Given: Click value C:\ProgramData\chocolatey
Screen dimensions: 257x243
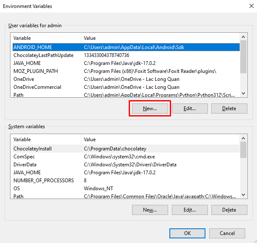Looking at the screenshot, I should pos(115,149).
